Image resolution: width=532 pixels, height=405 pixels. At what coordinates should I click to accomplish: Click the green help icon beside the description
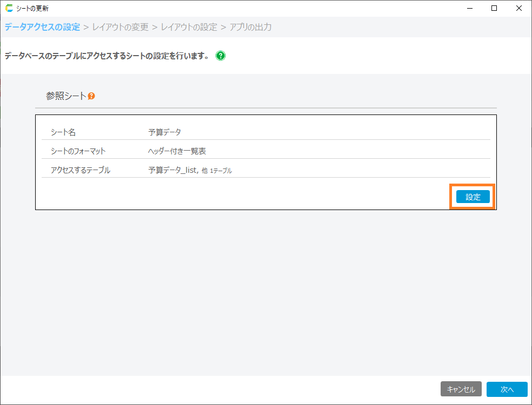pyautogui.click(x=221, y=56)
